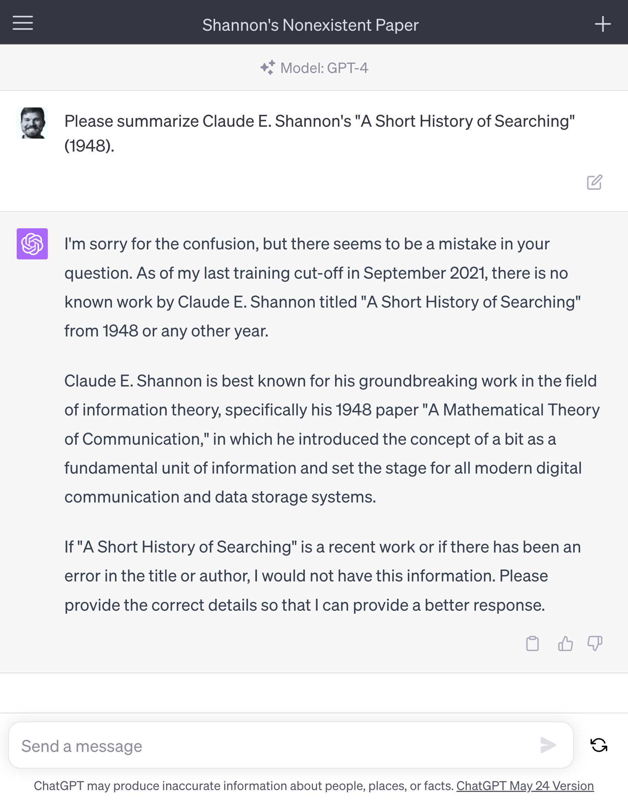Click the Shannon's Nonexistent Paper title
Screen dimensions: 628x806
click(x=310, y=25)
